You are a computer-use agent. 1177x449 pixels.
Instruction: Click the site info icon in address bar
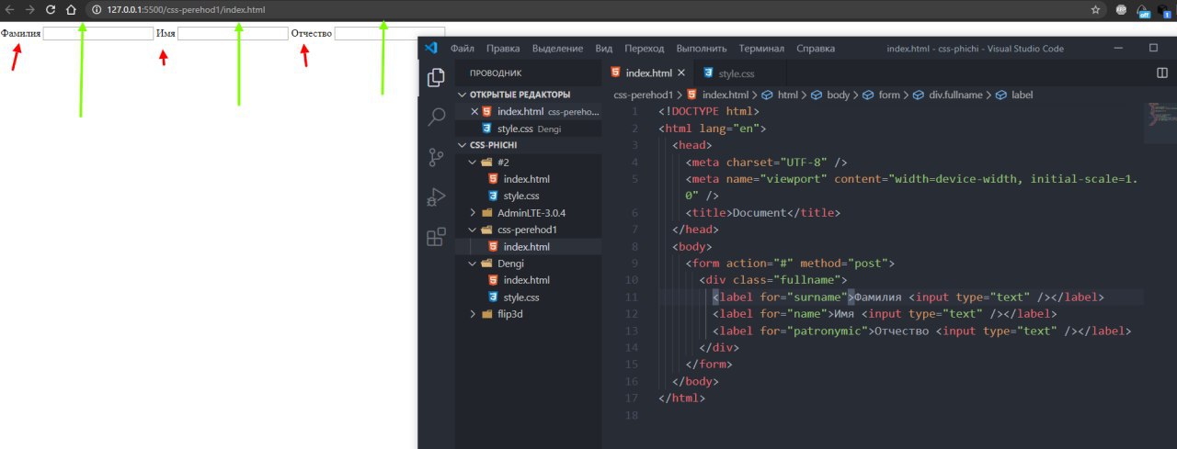pyautogui.click(x=97, y=9)
